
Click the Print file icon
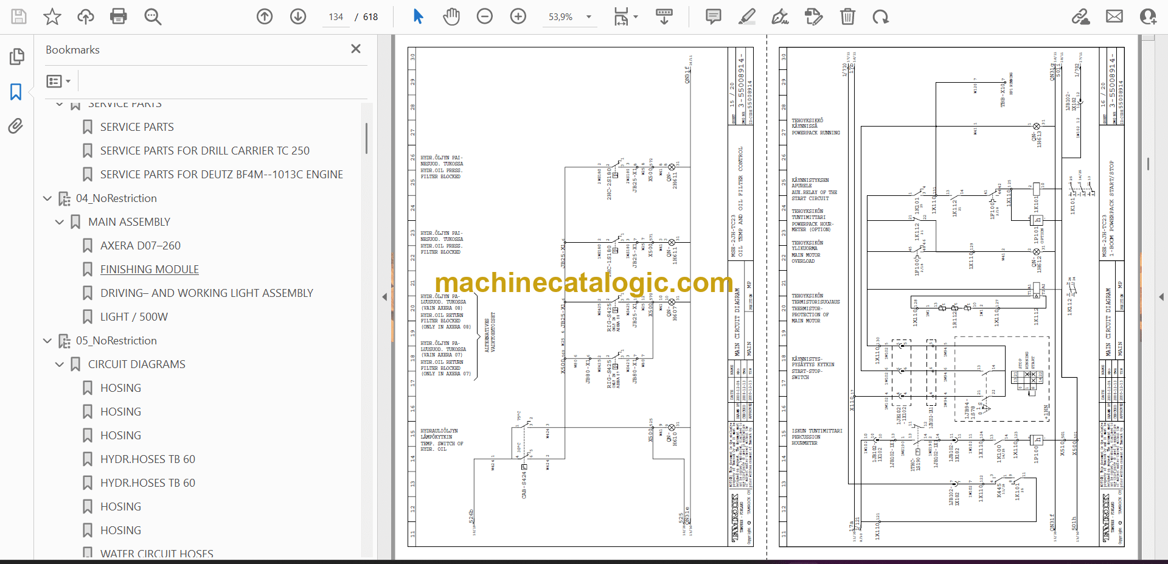click(118, 16)
